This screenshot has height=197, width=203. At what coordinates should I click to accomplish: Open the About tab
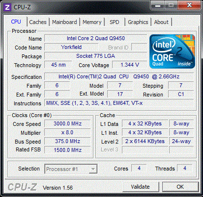click(x=161, y=22)
